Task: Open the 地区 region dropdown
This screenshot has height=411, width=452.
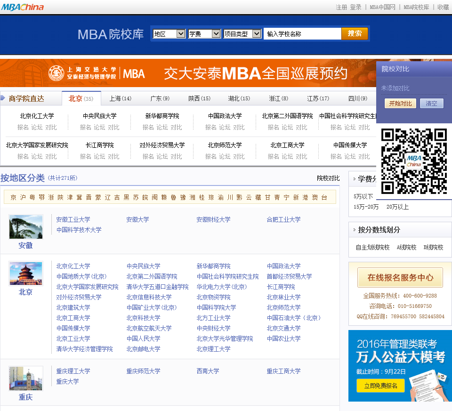Action: click(x=169, y=34)
